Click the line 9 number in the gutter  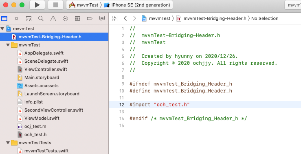click(x=123, y=84)
